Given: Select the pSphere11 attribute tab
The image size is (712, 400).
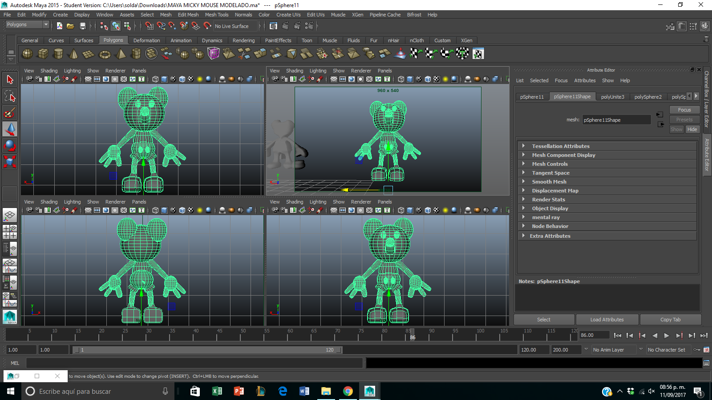Looking at the screenshot, I should click(532, 97).
